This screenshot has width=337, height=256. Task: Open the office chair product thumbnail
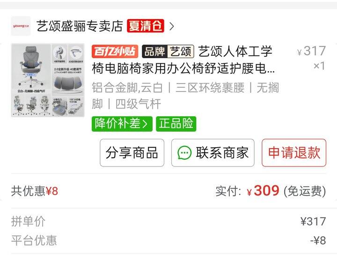[48, 80]
